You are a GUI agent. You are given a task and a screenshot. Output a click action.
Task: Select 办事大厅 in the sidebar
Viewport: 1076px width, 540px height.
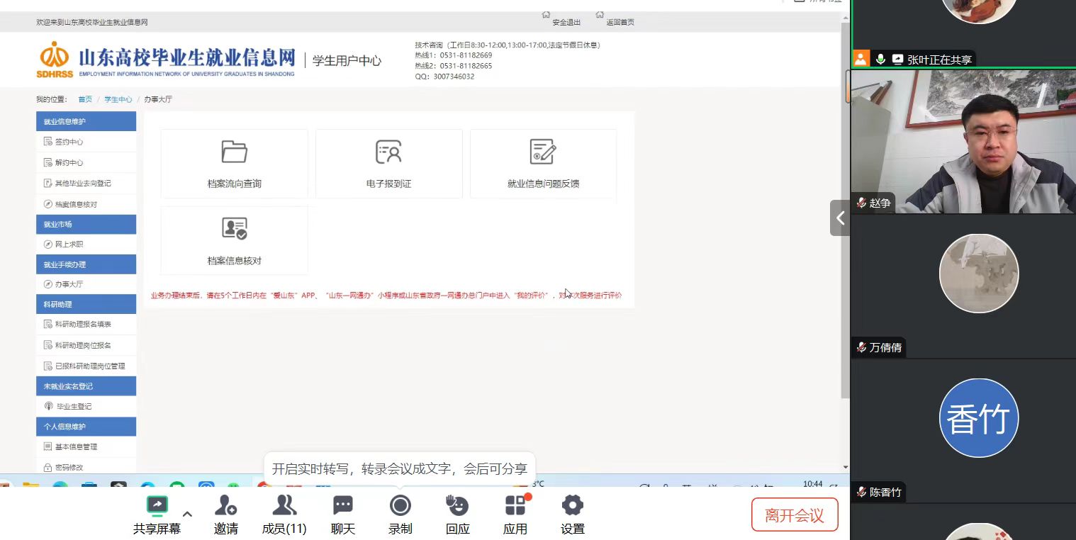86,284
